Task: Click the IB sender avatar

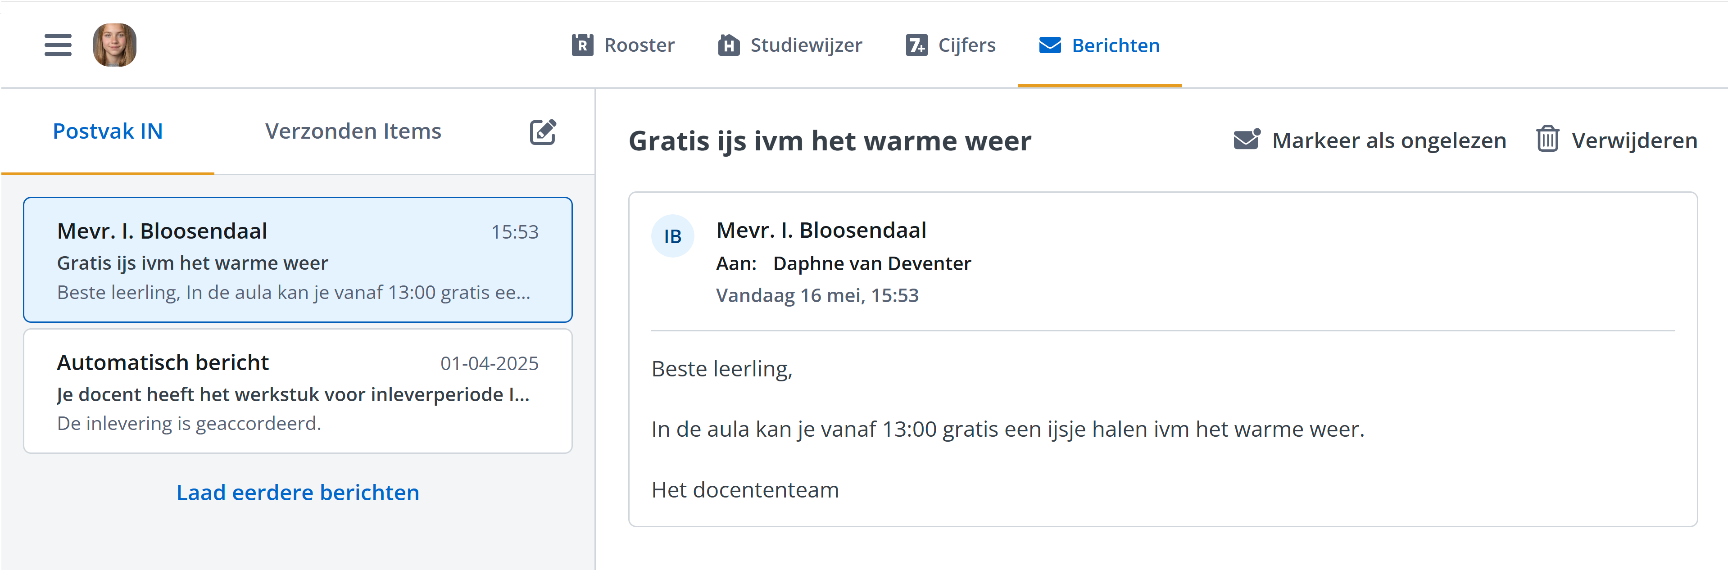Action: [x=672, y=236]
